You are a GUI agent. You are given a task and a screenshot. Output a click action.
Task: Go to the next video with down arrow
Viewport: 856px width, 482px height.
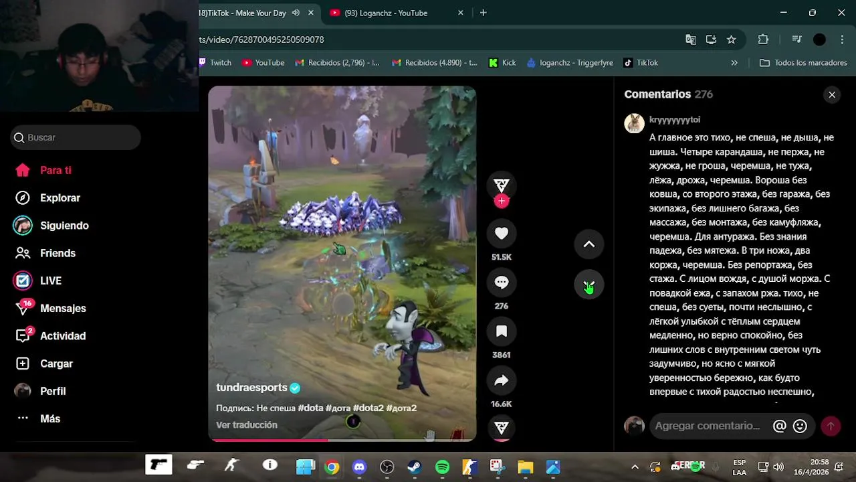coord(589,285)
